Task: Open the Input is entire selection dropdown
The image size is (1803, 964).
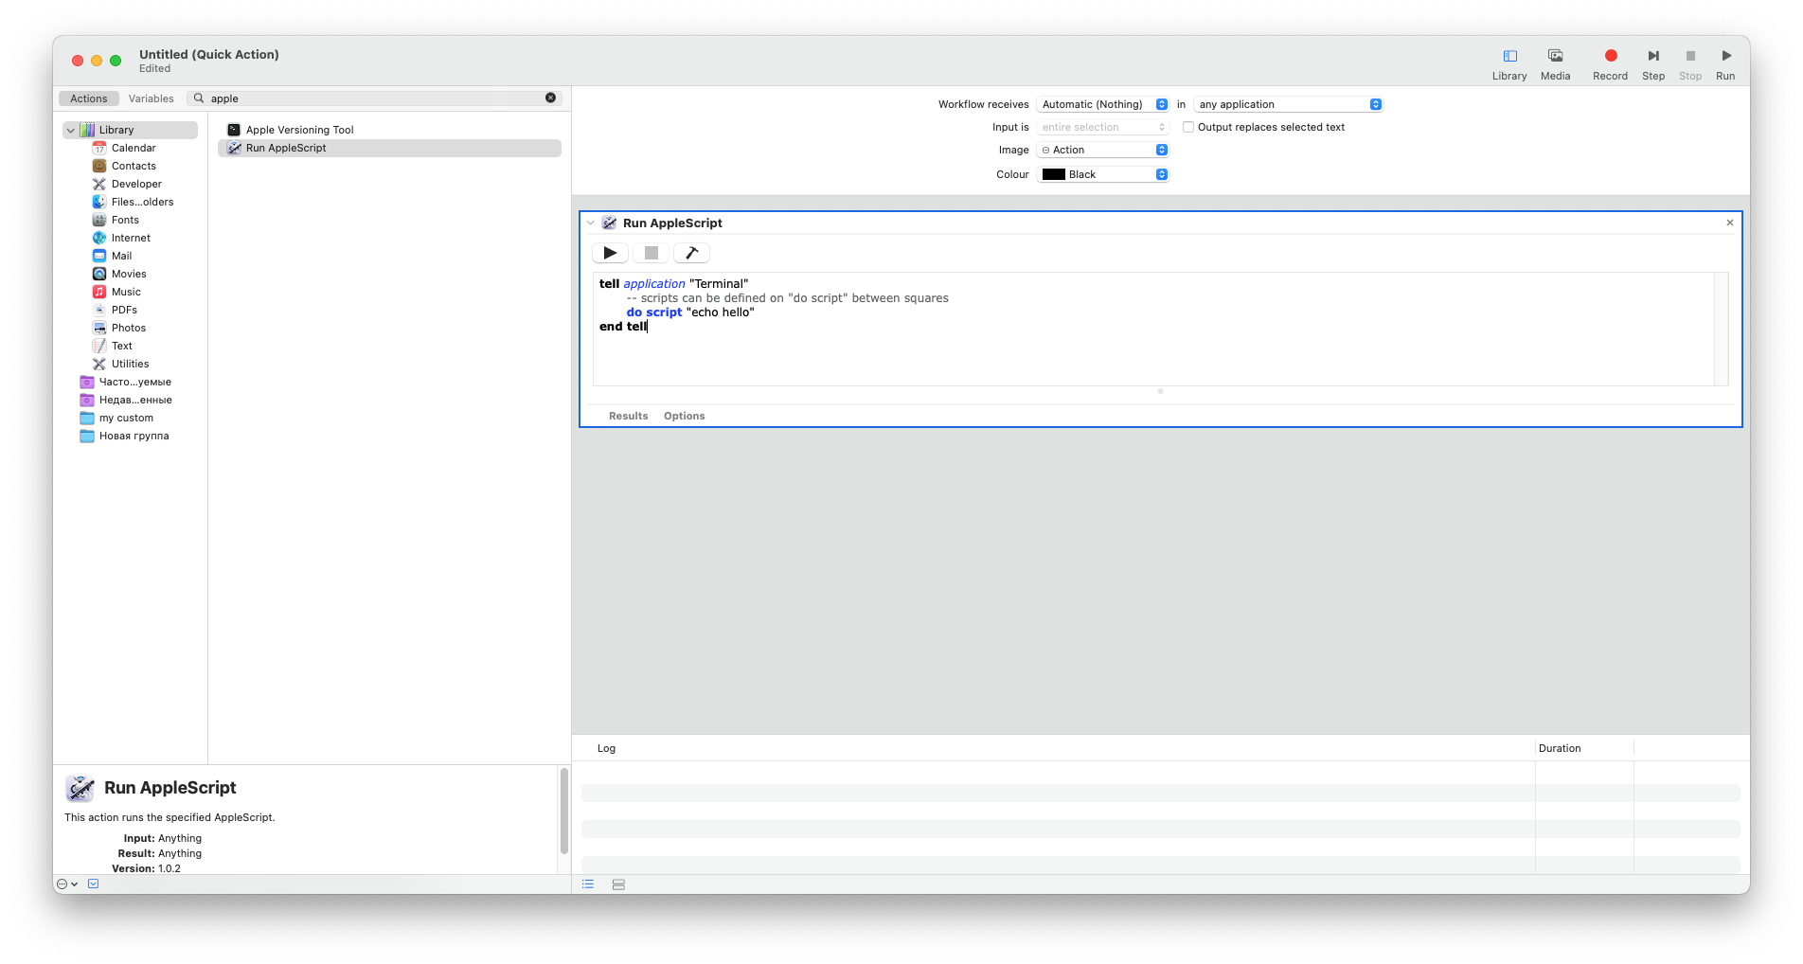Action: point(1103,127)
